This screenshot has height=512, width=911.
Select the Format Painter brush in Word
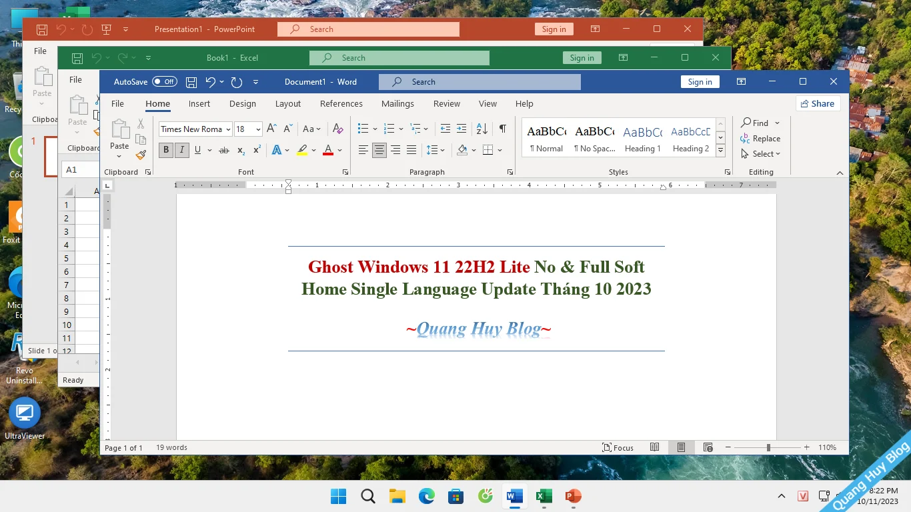point(141,155)
